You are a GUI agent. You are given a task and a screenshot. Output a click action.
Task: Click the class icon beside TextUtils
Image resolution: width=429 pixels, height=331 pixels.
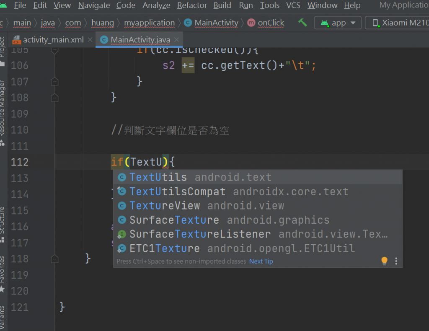(122, 177)
